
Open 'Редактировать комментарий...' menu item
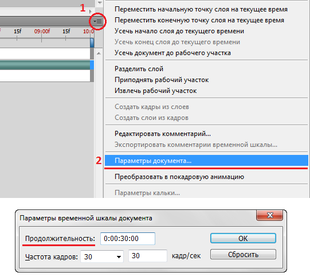[163, 134]
